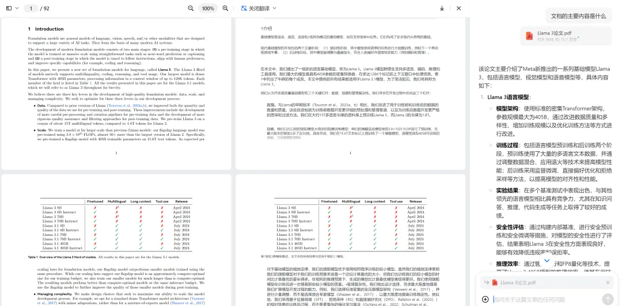This screenshot has height=306, width=622.
Task: Close the PDF viewer panel
Action: point(458,9)
